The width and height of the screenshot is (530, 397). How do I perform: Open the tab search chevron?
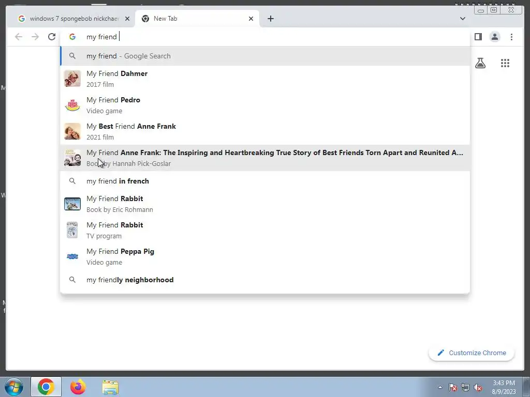point(462,19)
